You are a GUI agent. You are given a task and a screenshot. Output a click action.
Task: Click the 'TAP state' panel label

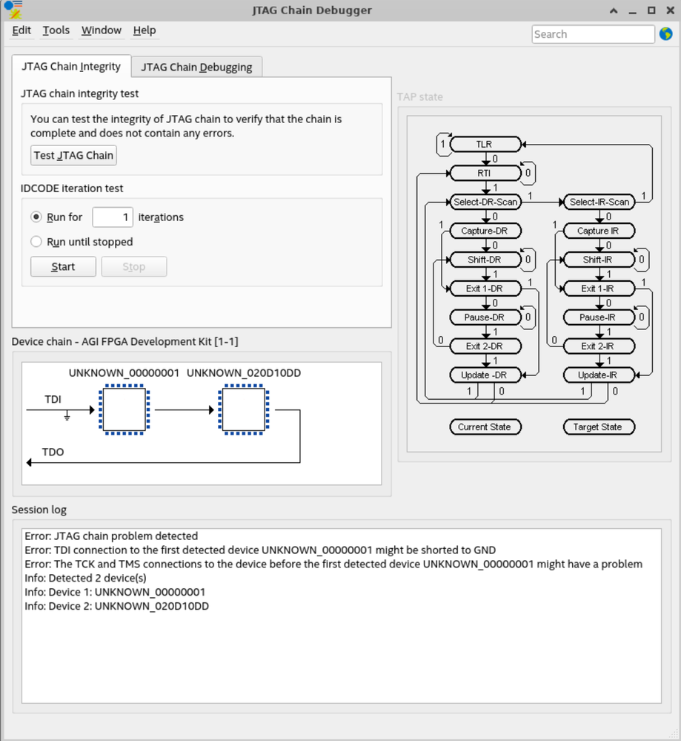(420, 97)
